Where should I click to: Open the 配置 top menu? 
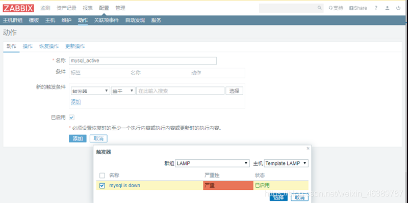(x=104, y=8)
